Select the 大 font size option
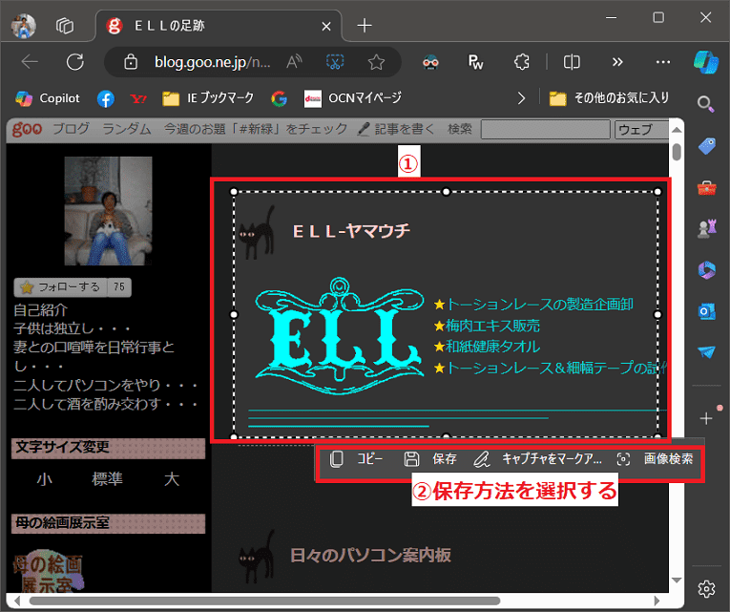Screen dimensions: 730x612 (x=172, y=479)
